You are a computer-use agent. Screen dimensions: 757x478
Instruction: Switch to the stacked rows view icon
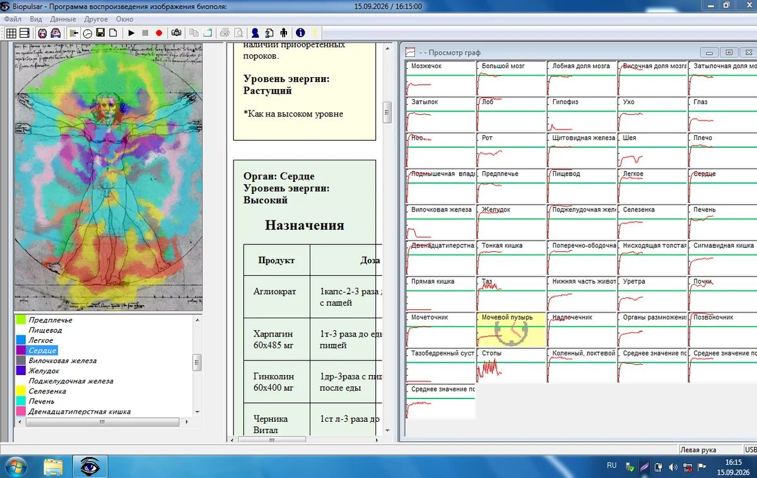click(25, 33)
